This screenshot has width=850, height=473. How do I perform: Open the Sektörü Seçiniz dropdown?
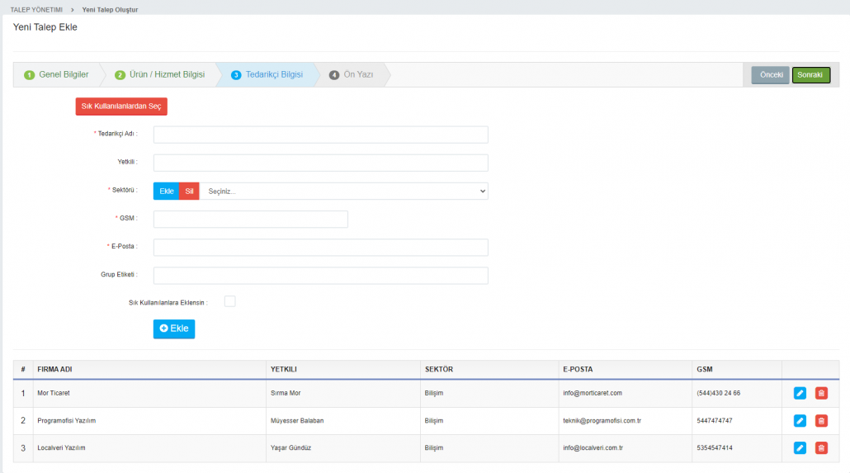click(343, 192)
